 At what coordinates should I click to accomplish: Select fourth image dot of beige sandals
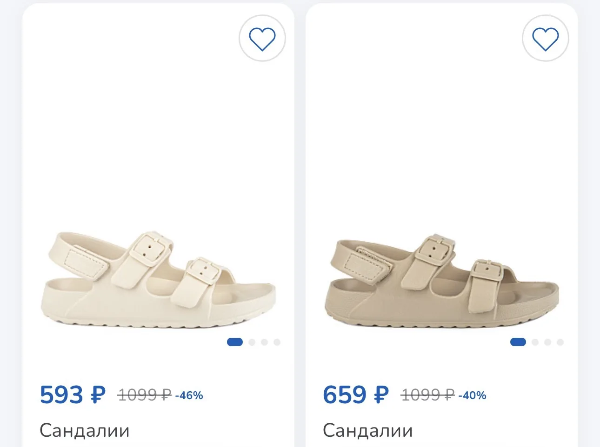[x=560, y=342]
